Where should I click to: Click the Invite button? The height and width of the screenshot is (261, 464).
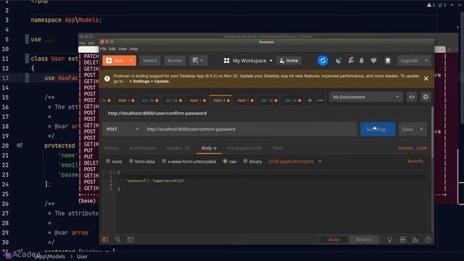[289, 61]
